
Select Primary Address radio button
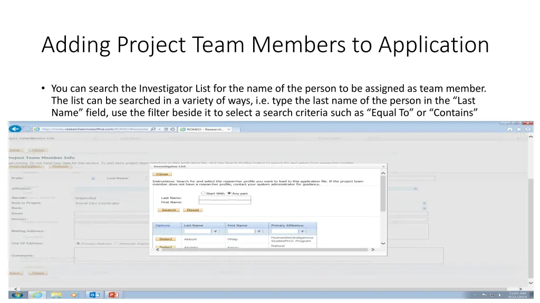78,243
